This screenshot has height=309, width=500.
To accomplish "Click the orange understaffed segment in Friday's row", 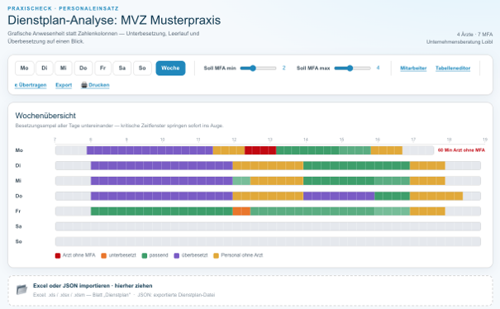I will [x=241, y=212].
